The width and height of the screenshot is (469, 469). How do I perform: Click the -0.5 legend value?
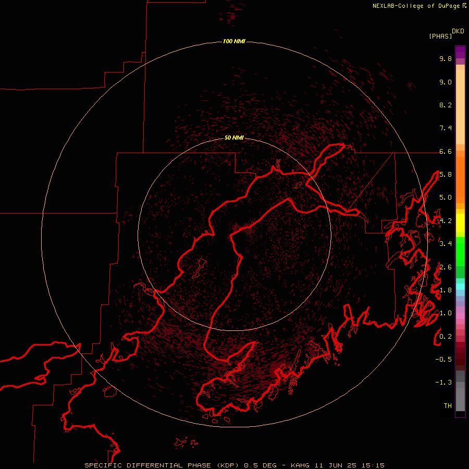coord(443,360)
